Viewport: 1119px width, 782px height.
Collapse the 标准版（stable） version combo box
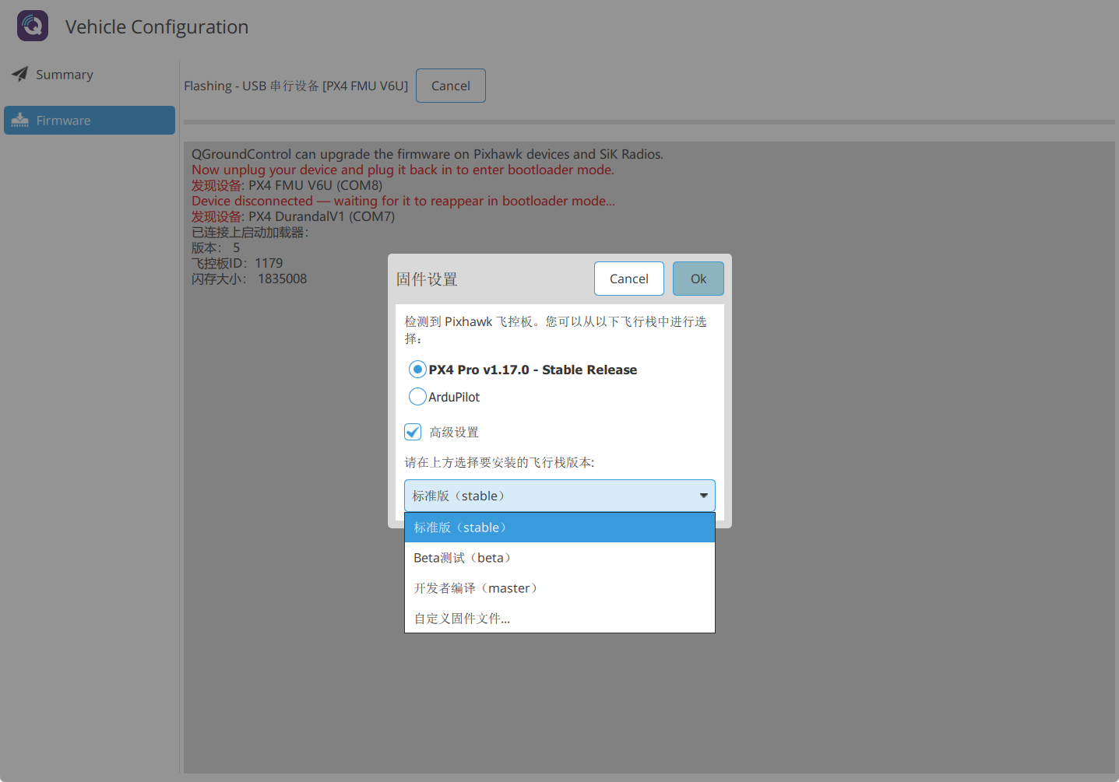560,496
